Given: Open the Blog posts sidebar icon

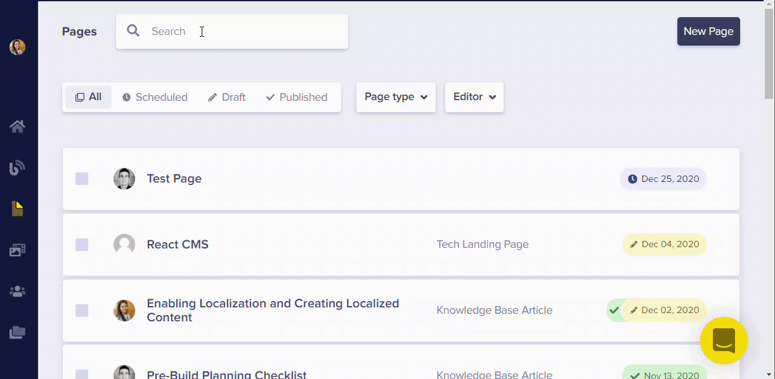Looking at the screenshot, I should (x=17, y=168).
